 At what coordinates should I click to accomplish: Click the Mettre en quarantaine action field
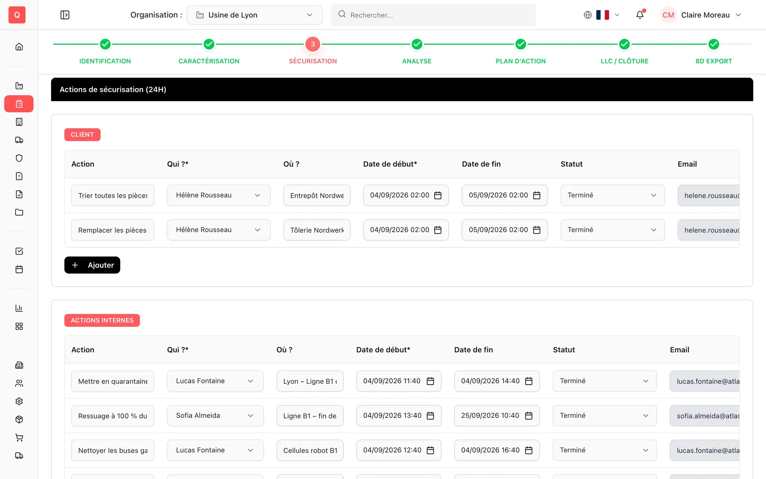[113, 381]
